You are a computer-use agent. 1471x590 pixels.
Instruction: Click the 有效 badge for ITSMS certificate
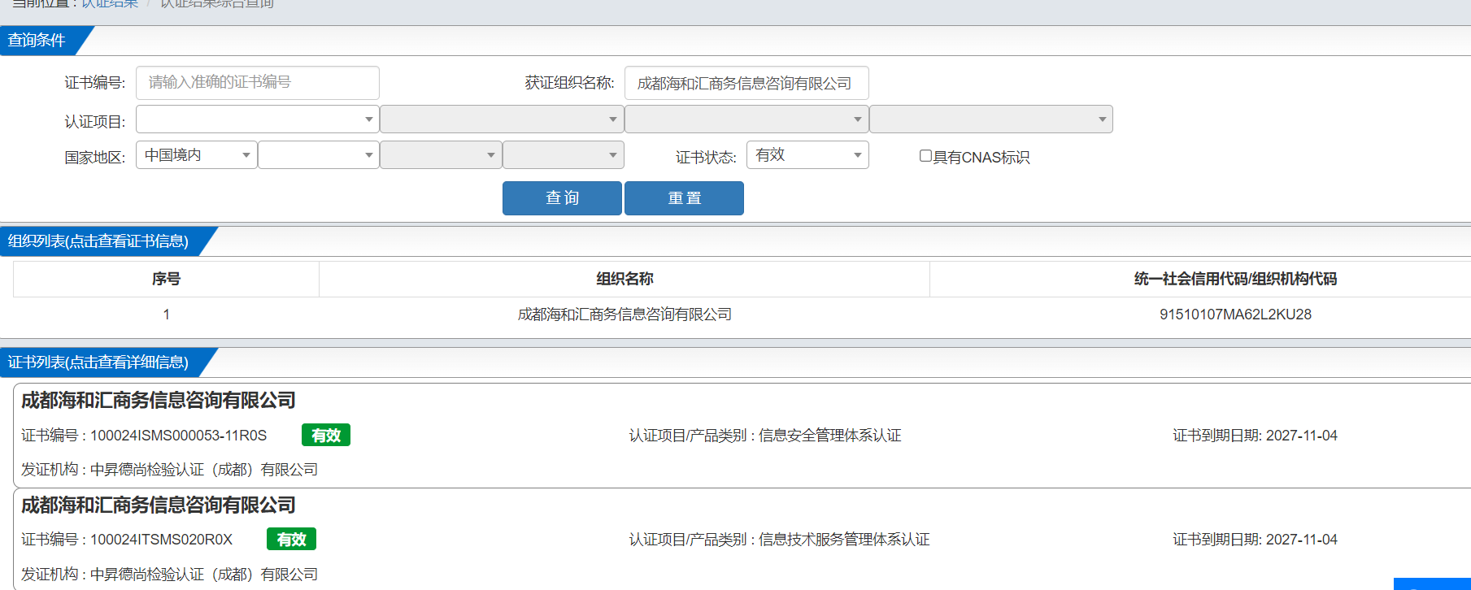click(291, 540)
